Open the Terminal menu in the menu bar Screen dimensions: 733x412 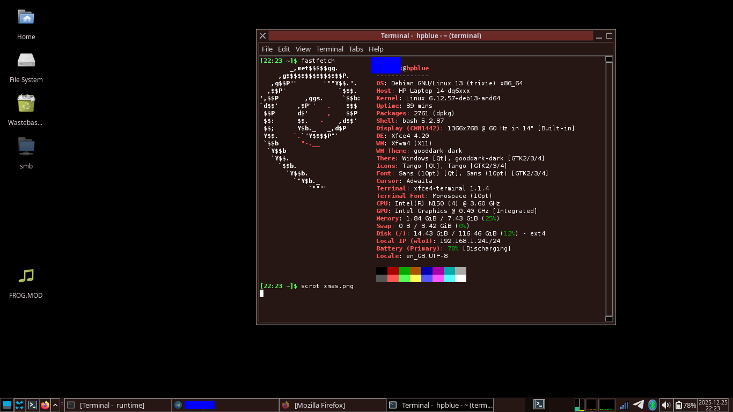pos(329,49)
